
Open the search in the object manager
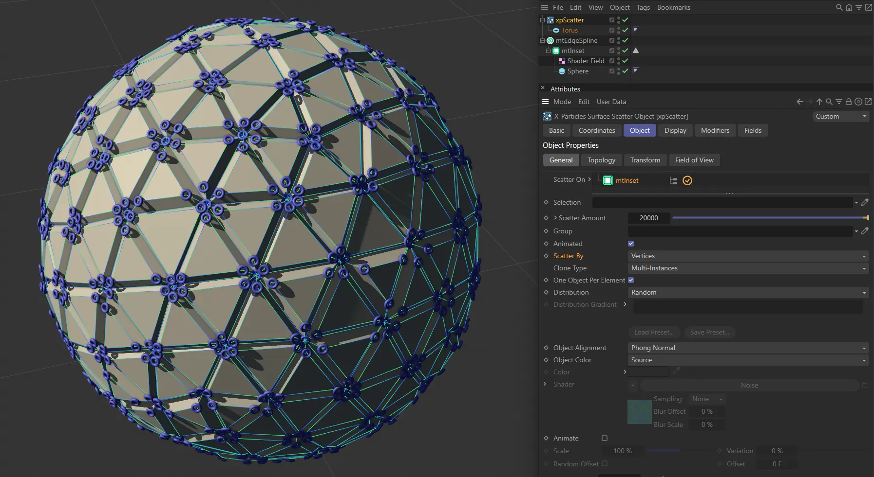click(839, 7)
